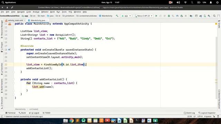The width and height of the screenshot is (221, 124).
Task: Open the app run configuration dropdown
Action: [x=126, y=16]
